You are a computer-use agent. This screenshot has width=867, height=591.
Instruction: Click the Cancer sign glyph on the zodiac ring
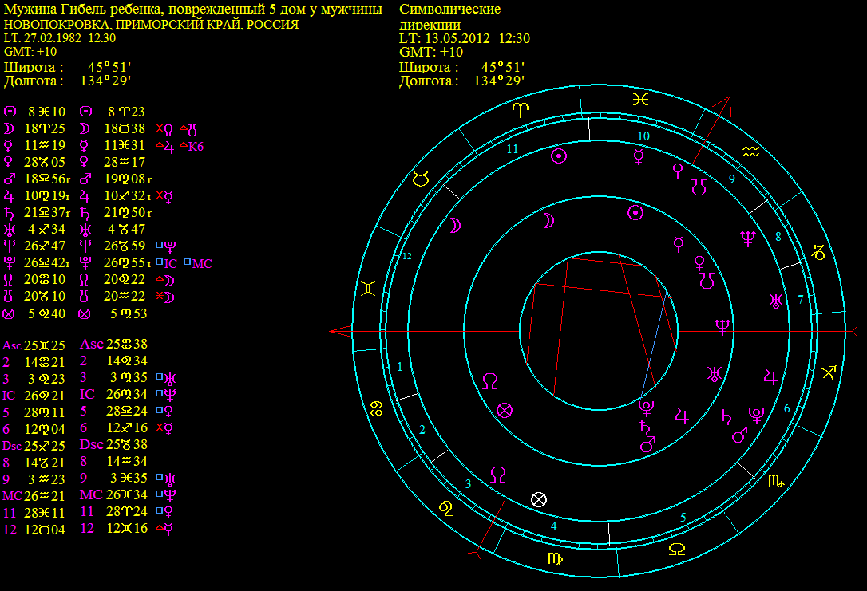pyautogui.click(x=377, y=408)
